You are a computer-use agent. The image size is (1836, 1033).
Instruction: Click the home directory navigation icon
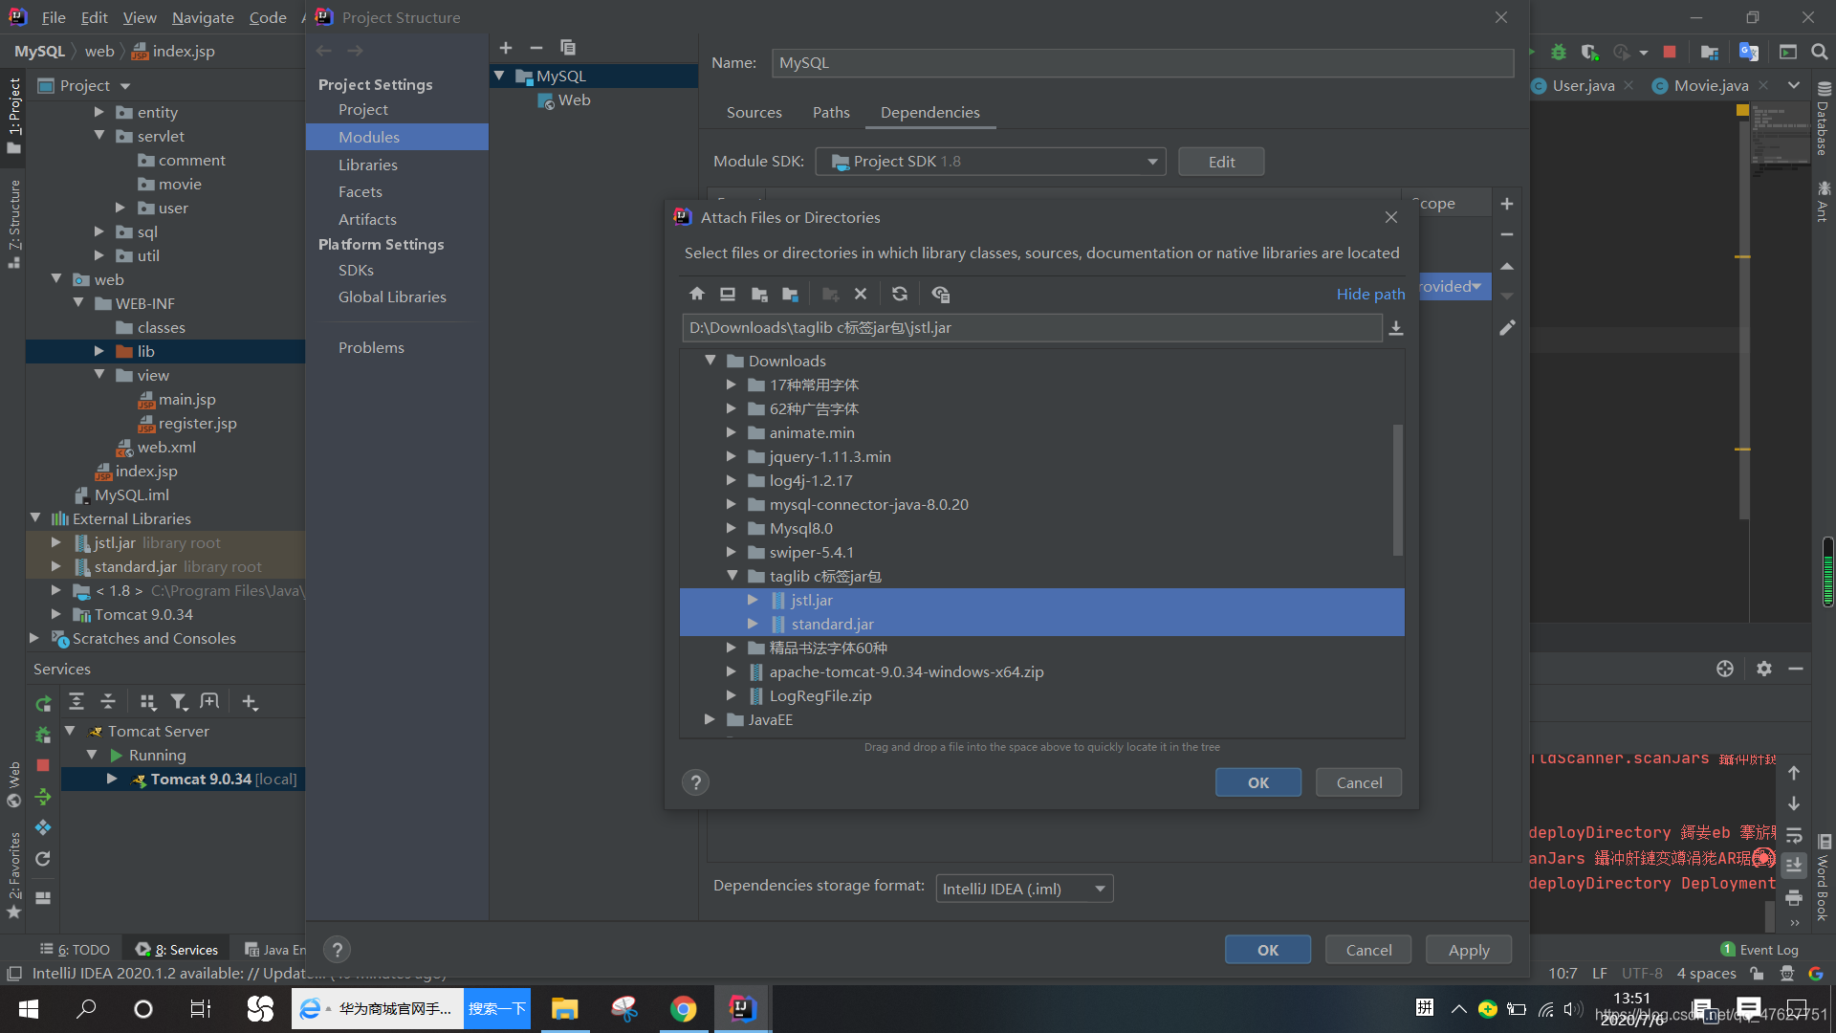(696, 294)
